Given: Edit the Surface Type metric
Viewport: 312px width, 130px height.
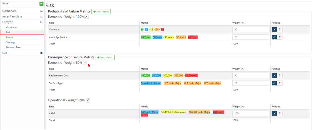Looking at the screenshot, I should tap(274, 83).
